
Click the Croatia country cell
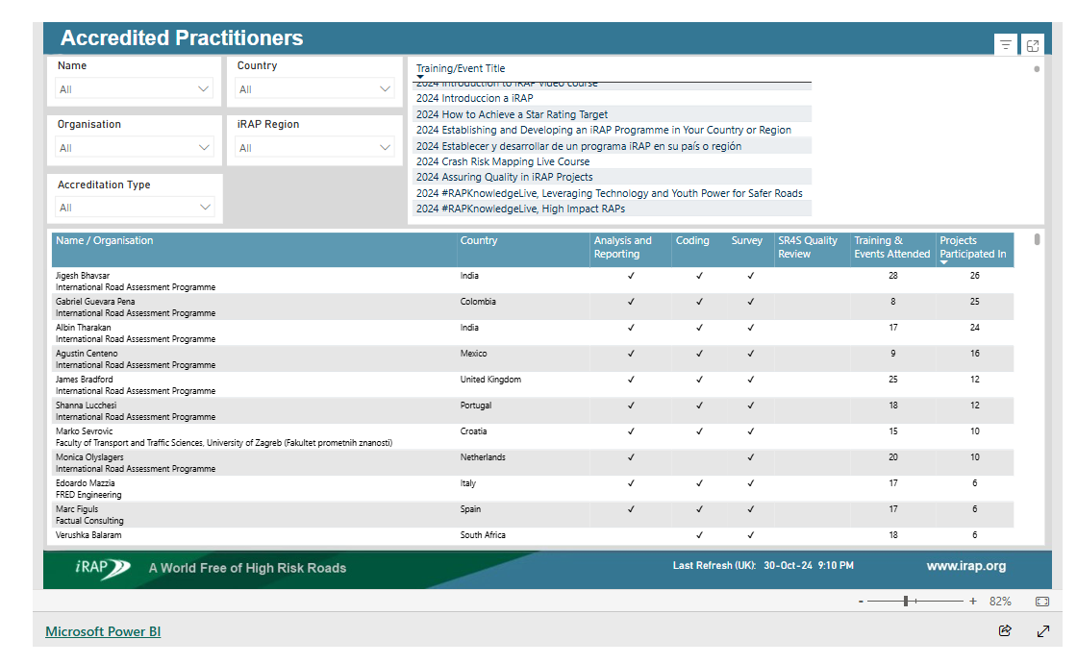[x=473, y=431]
